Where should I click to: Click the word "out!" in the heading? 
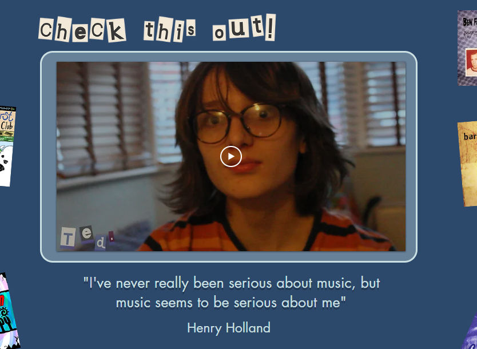coord(244,27)
